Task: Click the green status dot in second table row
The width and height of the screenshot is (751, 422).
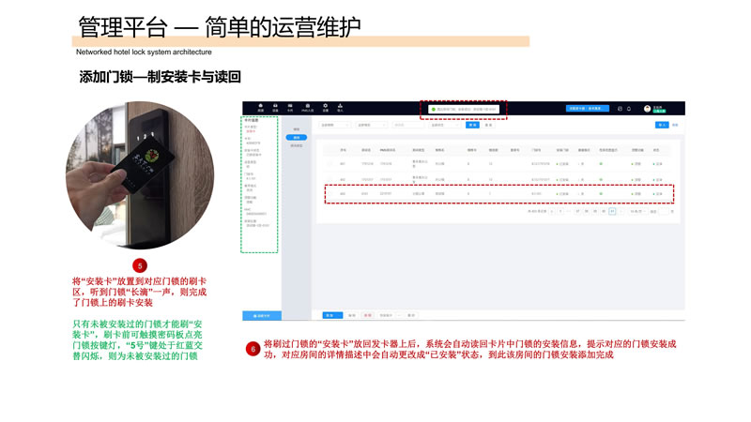Action: pos(601,179)
